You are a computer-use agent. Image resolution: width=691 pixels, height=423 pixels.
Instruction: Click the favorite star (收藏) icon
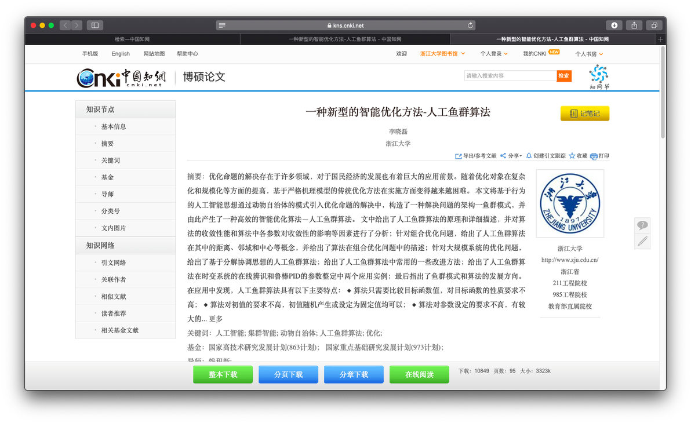coord(572,155)
